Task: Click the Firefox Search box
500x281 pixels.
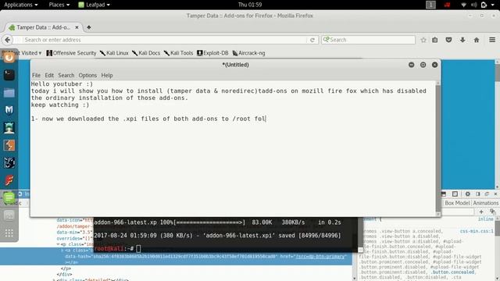Action: 368,40
